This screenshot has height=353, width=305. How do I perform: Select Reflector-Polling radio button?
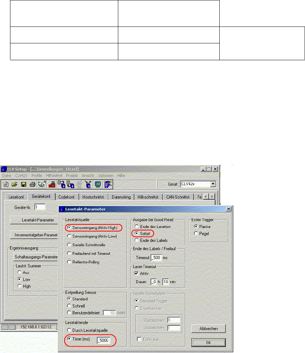(x=69, y=262)
